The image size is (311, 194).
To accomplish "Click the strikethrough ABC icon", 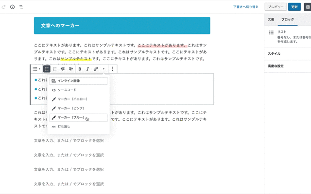I will (x=53, y=127).
